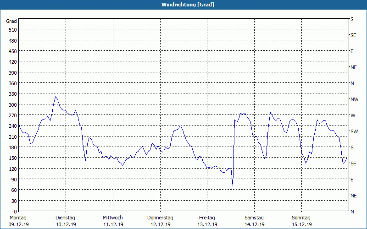Select the 510 value on the degree axis

pyautogui.click(x=13, y=30)
